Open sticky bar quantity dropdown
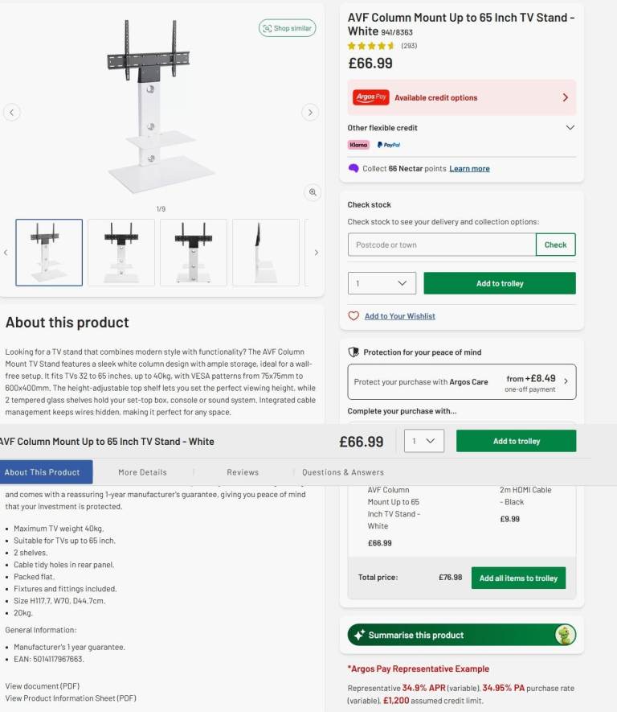617x712 pixels. pos(424,441)
